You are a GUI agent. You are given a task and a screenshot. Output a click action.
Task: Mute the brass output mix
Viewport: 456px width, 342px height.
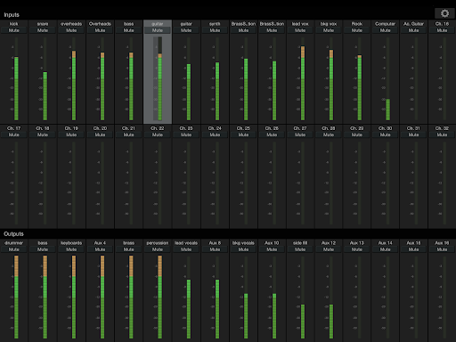(128, 249)
